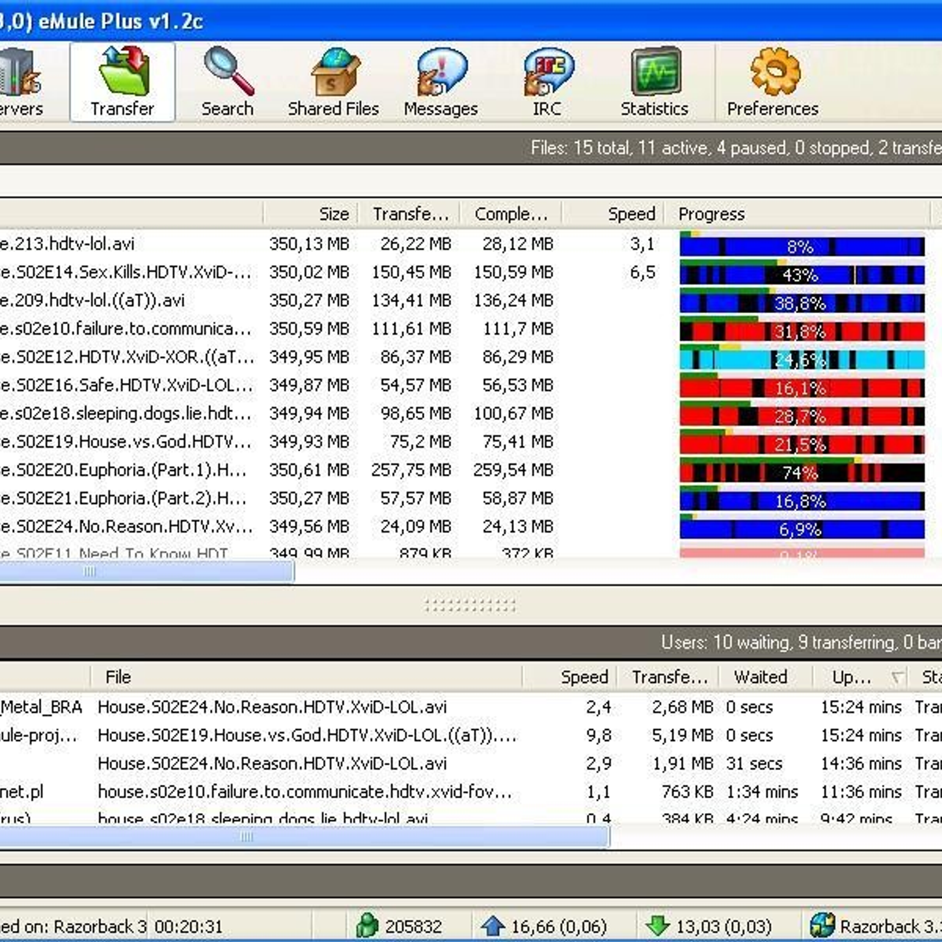Click the connection time 00:20:31 text
Screen dimensions: 942x942
[x=188, y=927]
